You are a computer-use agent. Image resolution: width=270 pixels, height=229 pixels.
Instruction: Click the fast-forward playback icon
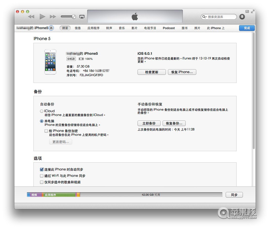click(x=53, y=16)
